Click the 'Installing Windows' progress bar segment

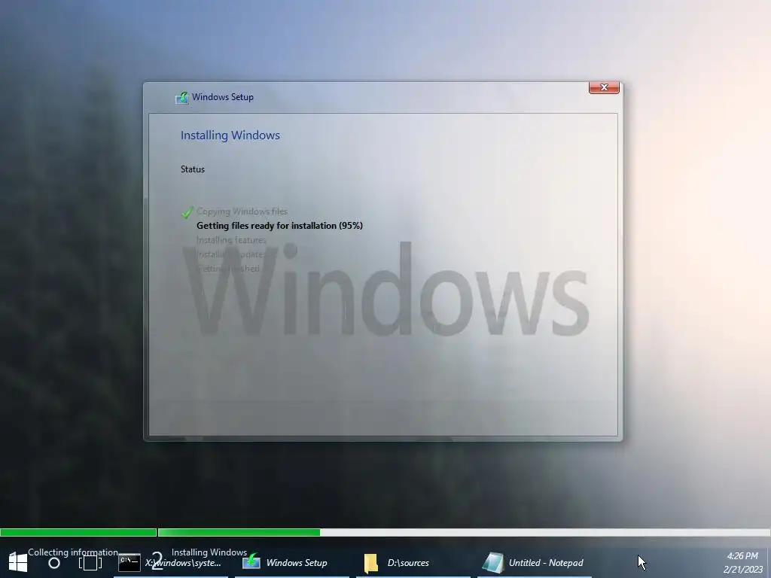click(x=464, y=532)
